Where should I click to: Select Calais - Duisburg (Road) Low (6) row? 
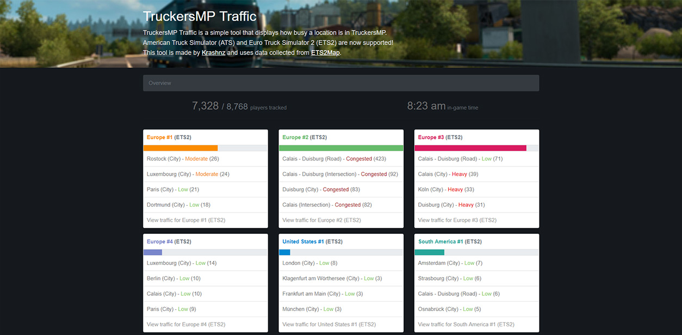[477, 294]
